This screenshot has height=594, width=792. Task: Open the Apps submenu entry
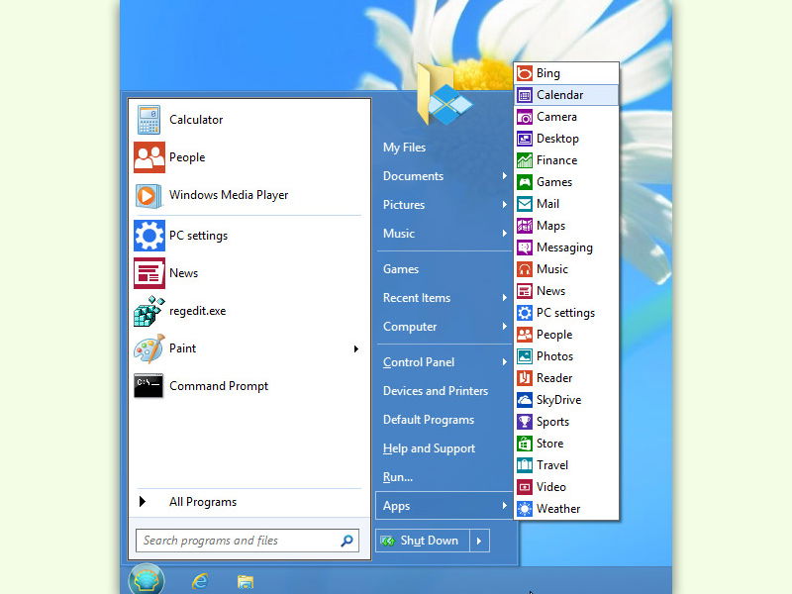[x=444, y=506]
